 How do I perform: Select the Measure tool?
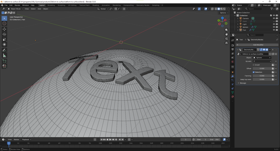[4, 56]
